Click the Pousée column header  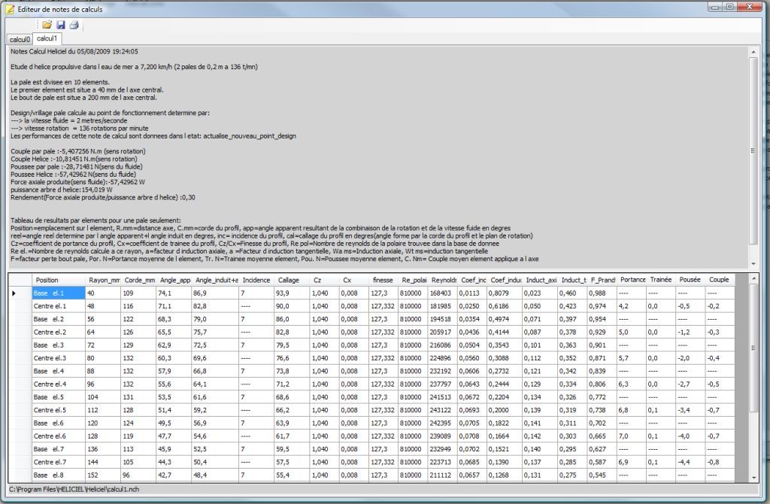pos(690,280)
